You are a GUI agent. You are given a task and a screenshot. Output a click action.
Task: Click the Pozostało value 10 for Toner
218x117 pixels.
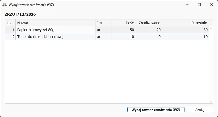tap(185, 37)
